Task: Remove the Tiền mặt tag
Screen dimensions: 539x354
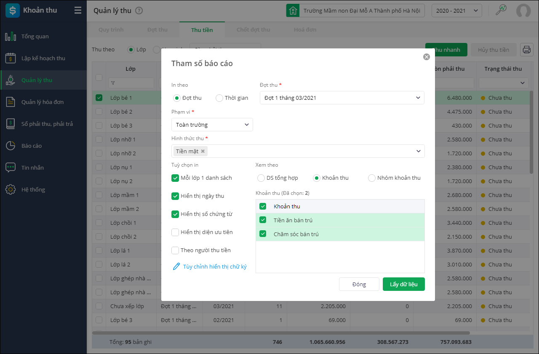Action: click(x=203, y=151)
